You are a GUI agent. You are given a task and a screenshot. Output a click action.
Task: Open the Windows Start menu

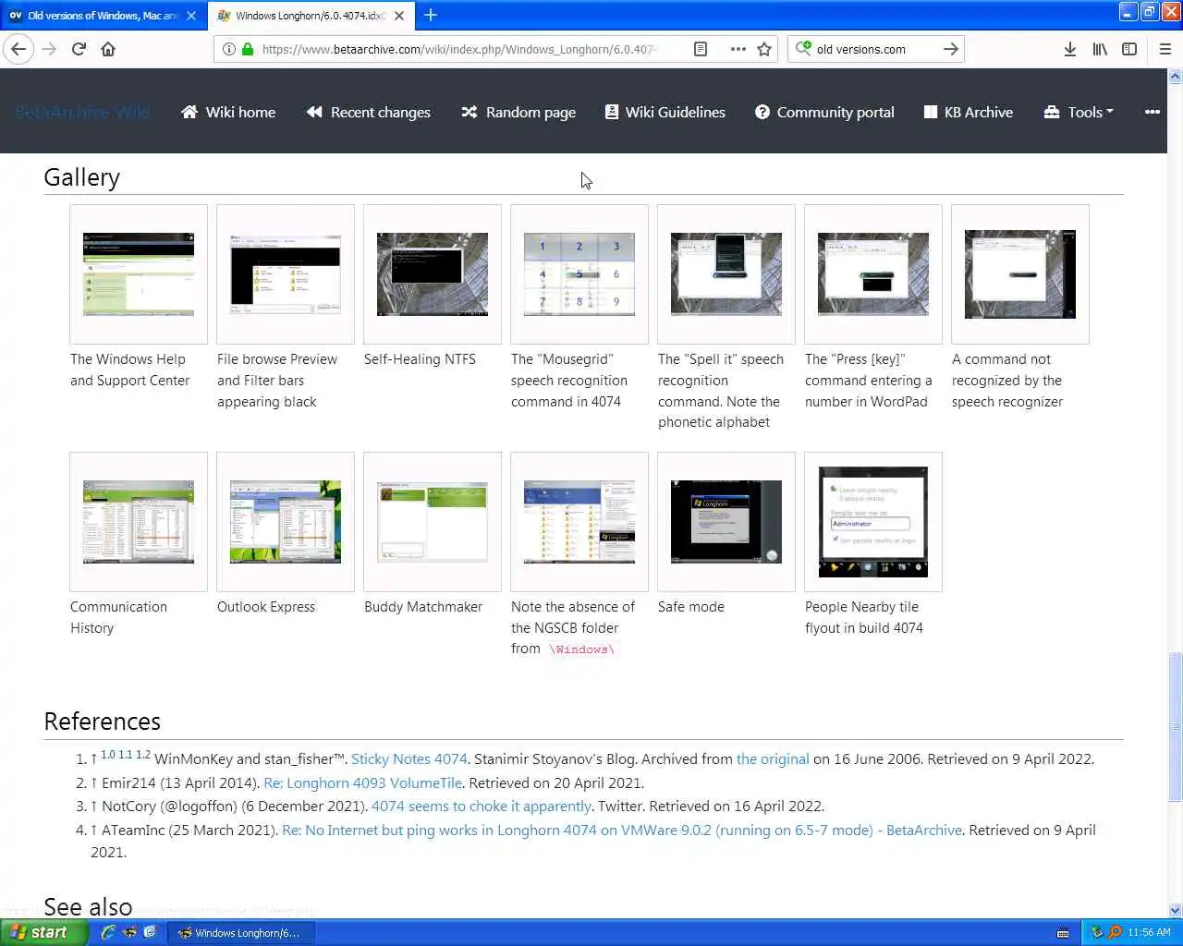[x=43, y=932]
